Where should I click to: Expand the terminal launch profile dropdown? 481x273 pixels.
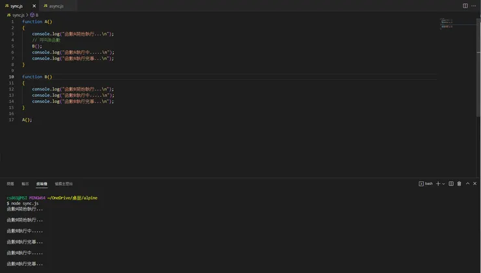(x=443, y=184)
